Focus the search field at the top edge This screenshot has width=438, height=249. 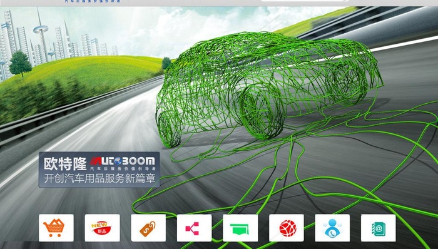coord(305,1)
